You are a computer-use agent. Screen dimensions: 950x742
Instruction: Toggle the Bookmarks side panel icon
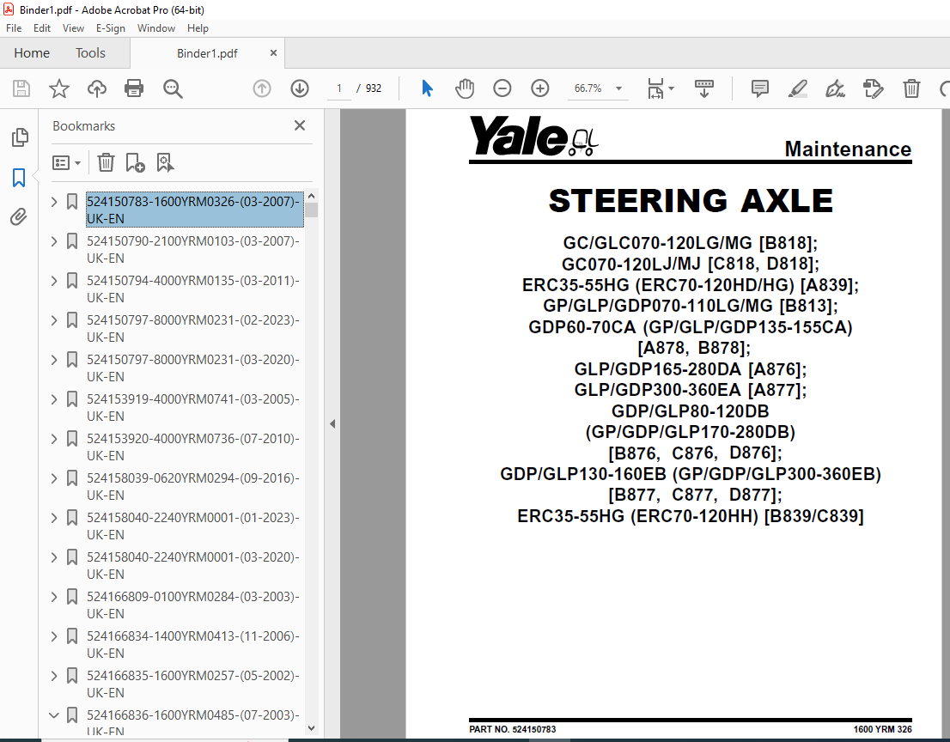[x=19, y=178]
